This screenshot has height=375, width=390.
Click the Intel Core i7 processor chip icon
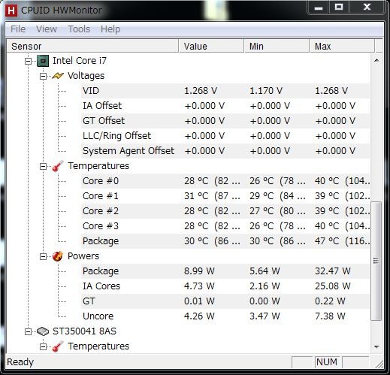[43, 61]
